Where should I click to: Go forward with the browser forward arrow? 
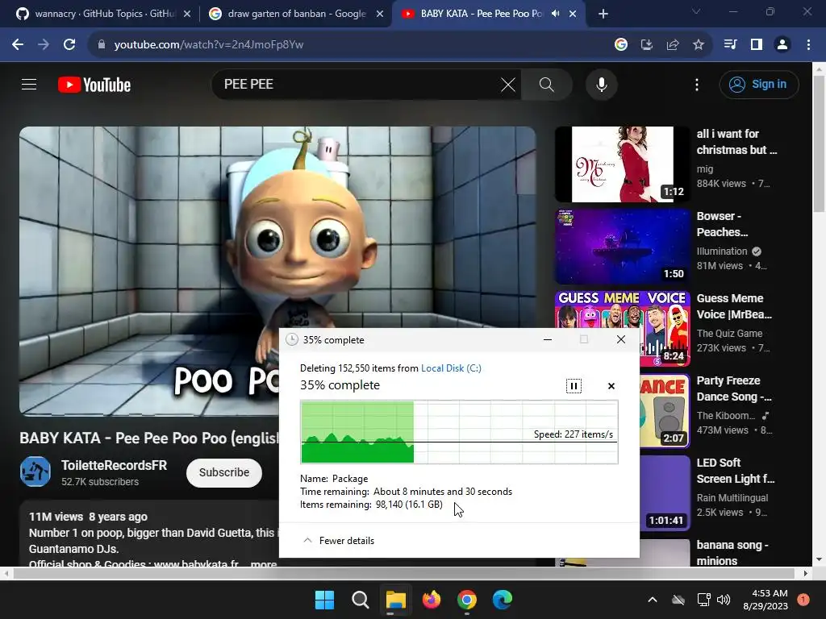click(x=44, y=45)
